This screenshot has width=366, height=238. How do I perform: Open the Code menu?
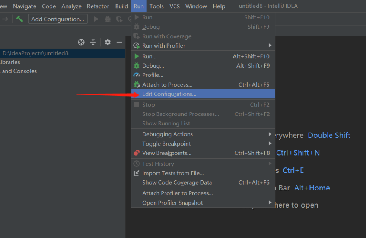click(49, 6)
